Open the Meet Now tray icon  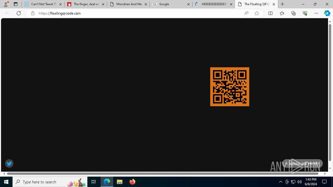pos(287,182)
